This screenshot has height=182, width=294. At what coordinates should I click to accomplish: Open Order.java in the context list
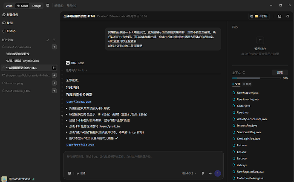click(x=243, y=106)
